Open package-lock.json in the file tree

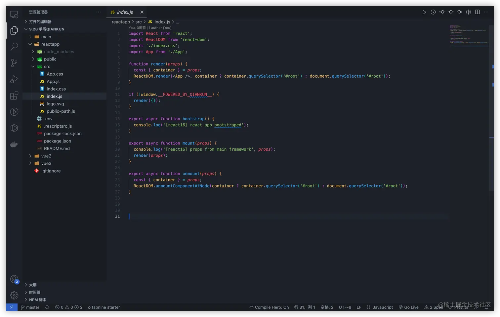pyautogui.click(x=64, y=134)
